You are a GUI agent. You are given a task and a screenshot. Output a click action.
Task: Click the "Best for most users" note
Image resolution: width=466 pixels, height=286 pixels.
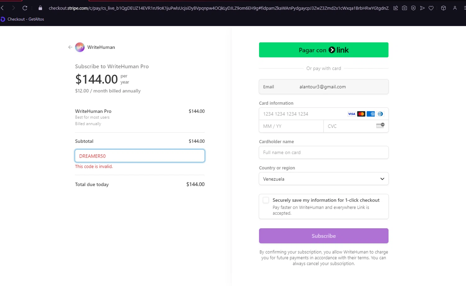pyautogui.click(x=92, y=117)
